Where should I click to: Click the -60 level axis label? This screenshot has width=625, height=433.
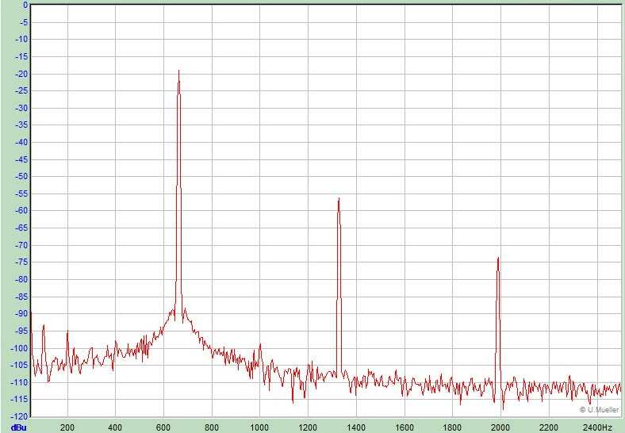click(21, 211)
